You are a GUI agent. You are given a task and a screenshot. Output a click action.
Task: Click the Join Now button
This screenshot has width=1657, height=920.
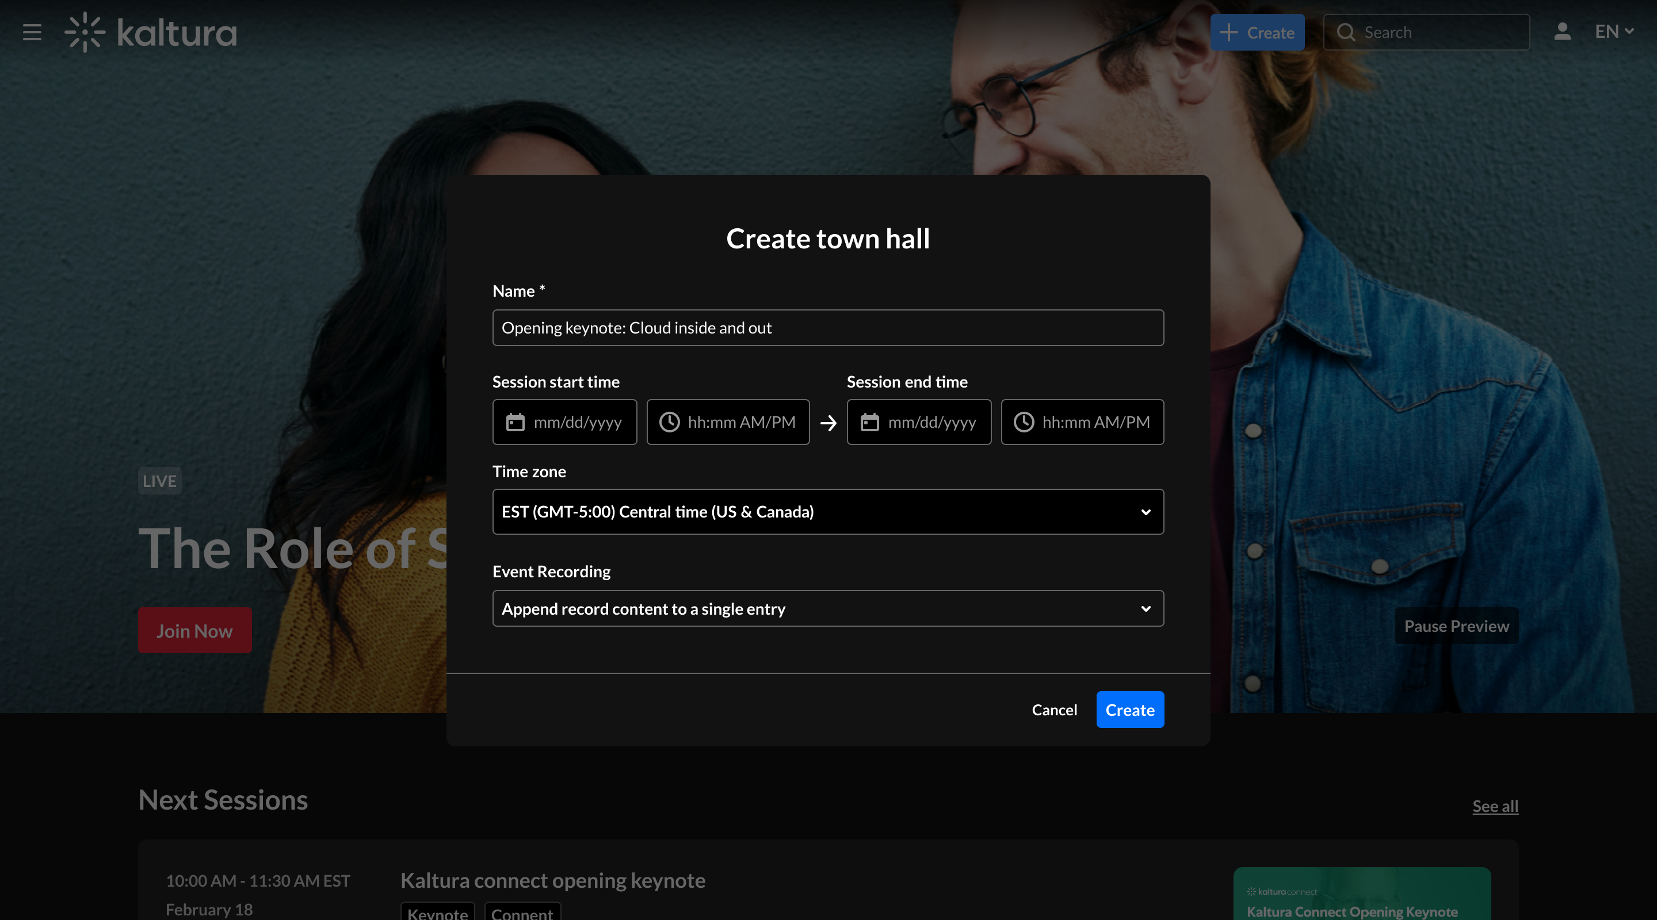click(x=194, y=631)
